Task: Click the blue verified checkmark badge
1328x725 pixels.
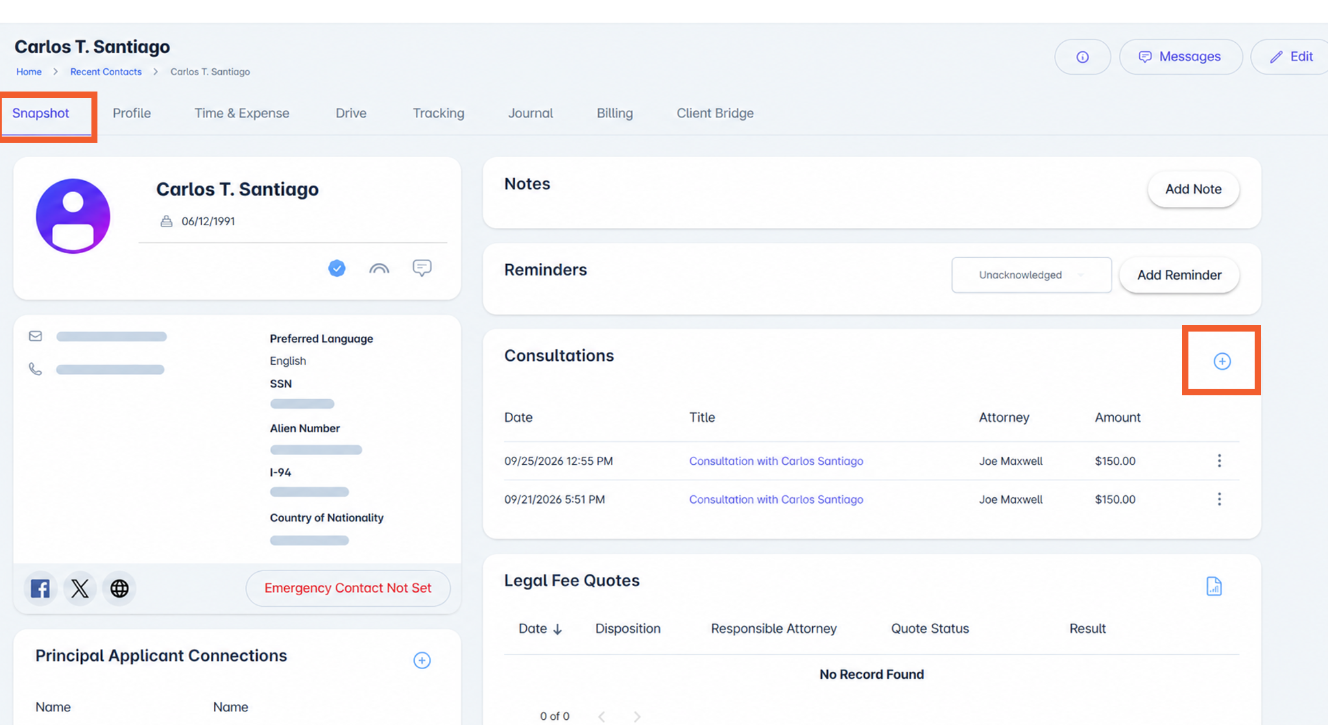Action: pyautogui.click(x=337, y=268)
